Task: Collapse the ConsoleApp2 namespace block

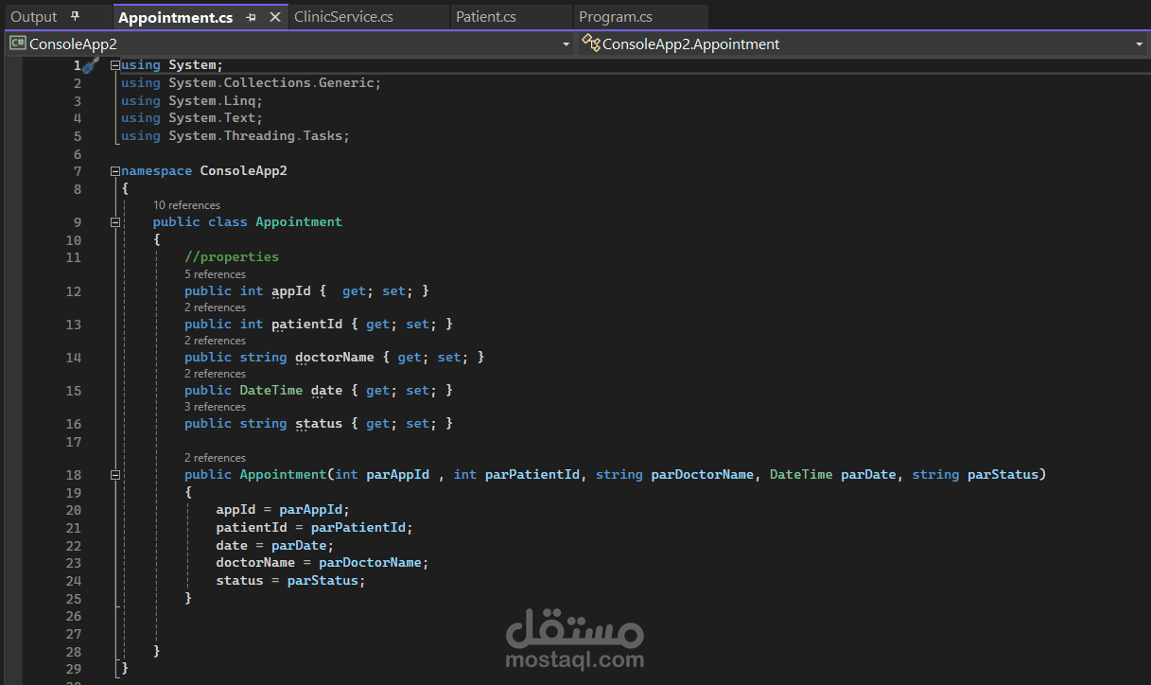Action: [x=115, y=171]
